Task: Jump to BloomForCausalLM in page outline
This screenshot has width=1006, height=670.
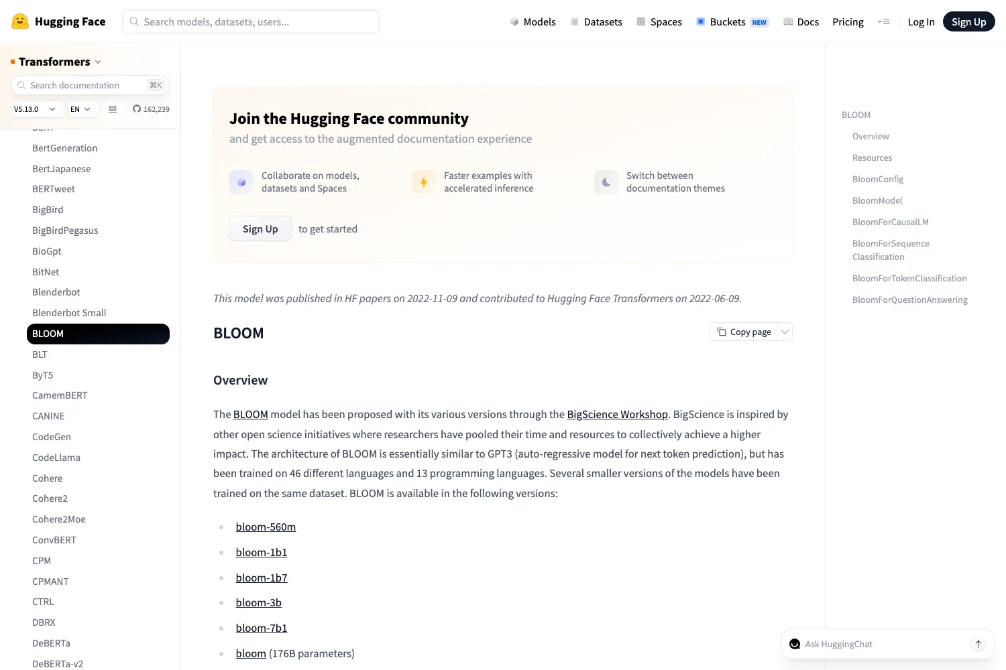Action: [x=890, y=222]
